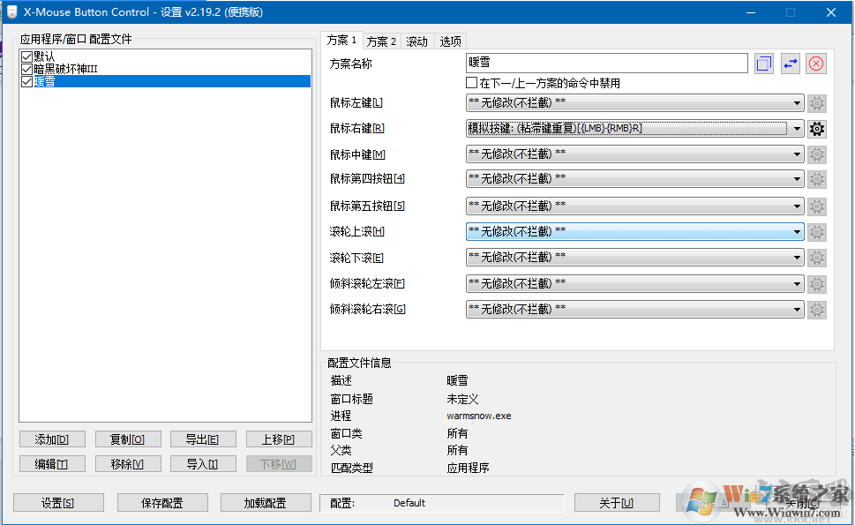Image resolution: width=855 pixels, height=525 pixels.
Task: Click the 关于 button
Action: coord(616,502)
